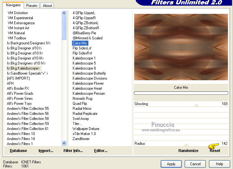Choose the Kaleidoscope 5 filter

click(84, 63)
